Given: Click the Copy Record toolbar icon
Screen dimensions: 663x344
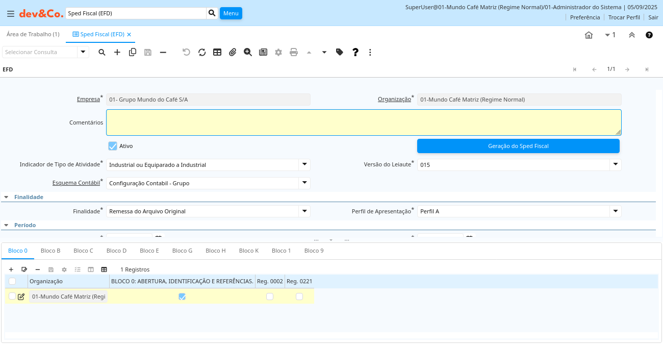Looking at the screenshot, I should pyautogui.click(x=133, y=52).
